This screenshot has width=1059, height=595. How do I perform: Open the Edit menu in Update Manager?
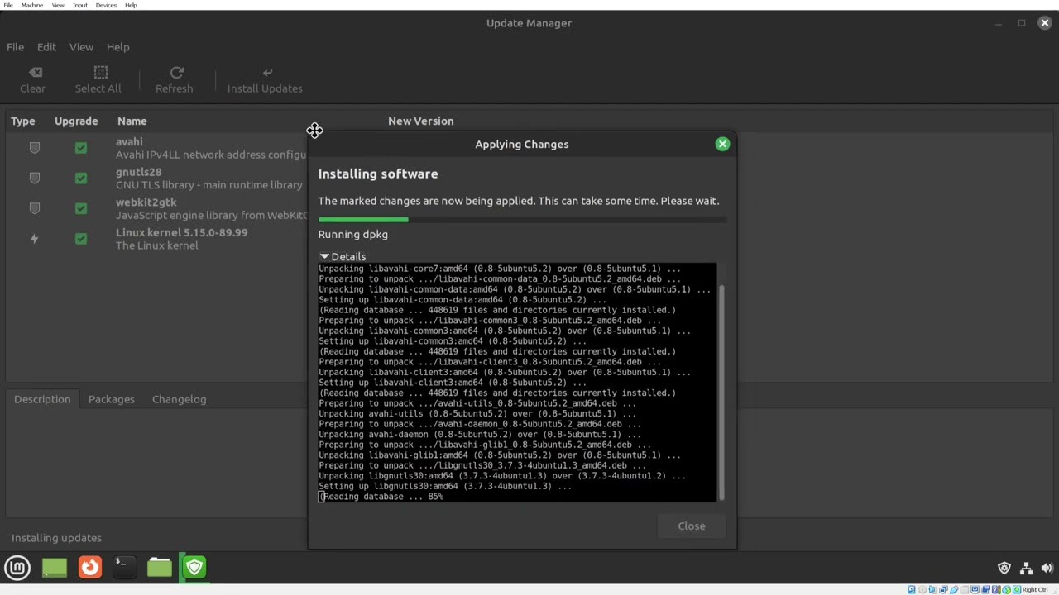46,47
